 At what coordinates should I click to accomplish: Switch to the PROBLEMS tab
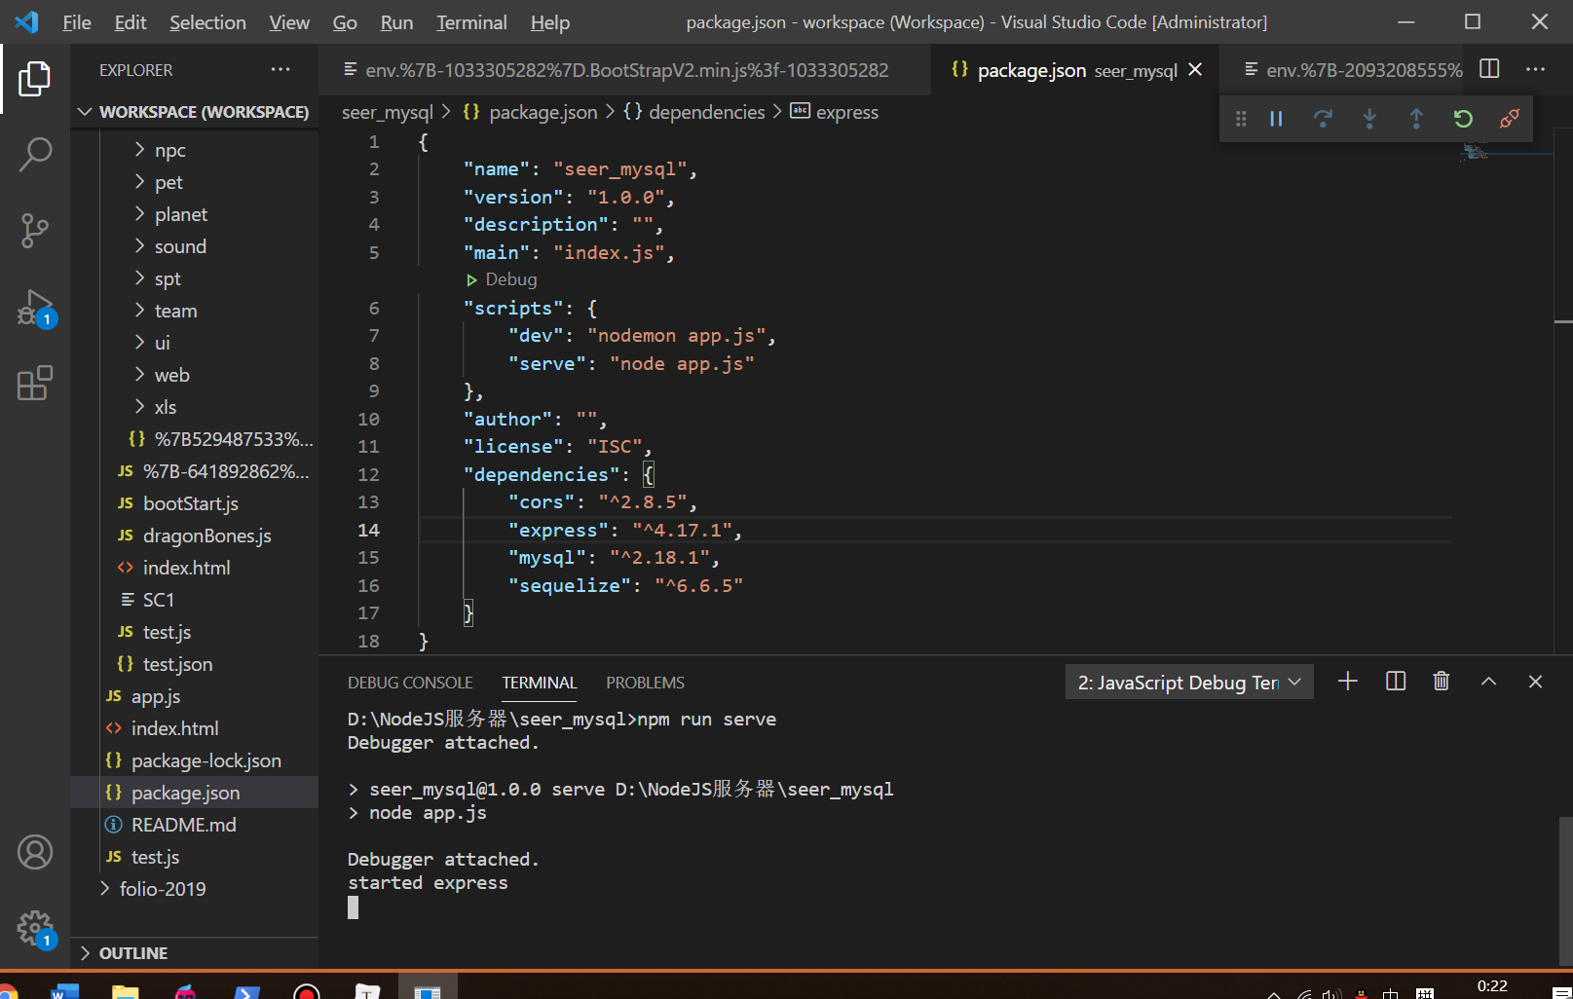click(x=645, y=683)
